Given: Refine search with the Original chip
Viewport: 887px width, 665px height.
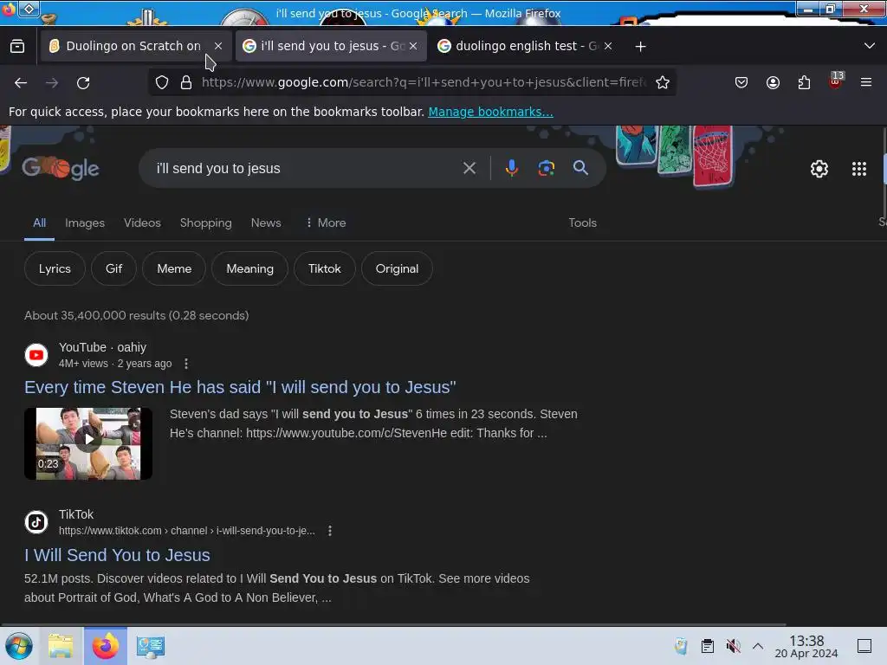Looking at the screenshot, I should click(x=397, y=268).
